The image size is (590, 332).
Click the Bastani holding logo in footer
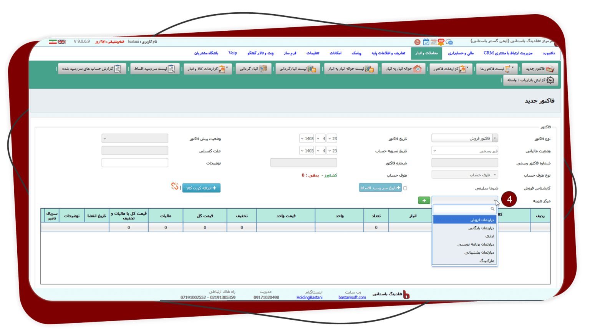(406, 295)
